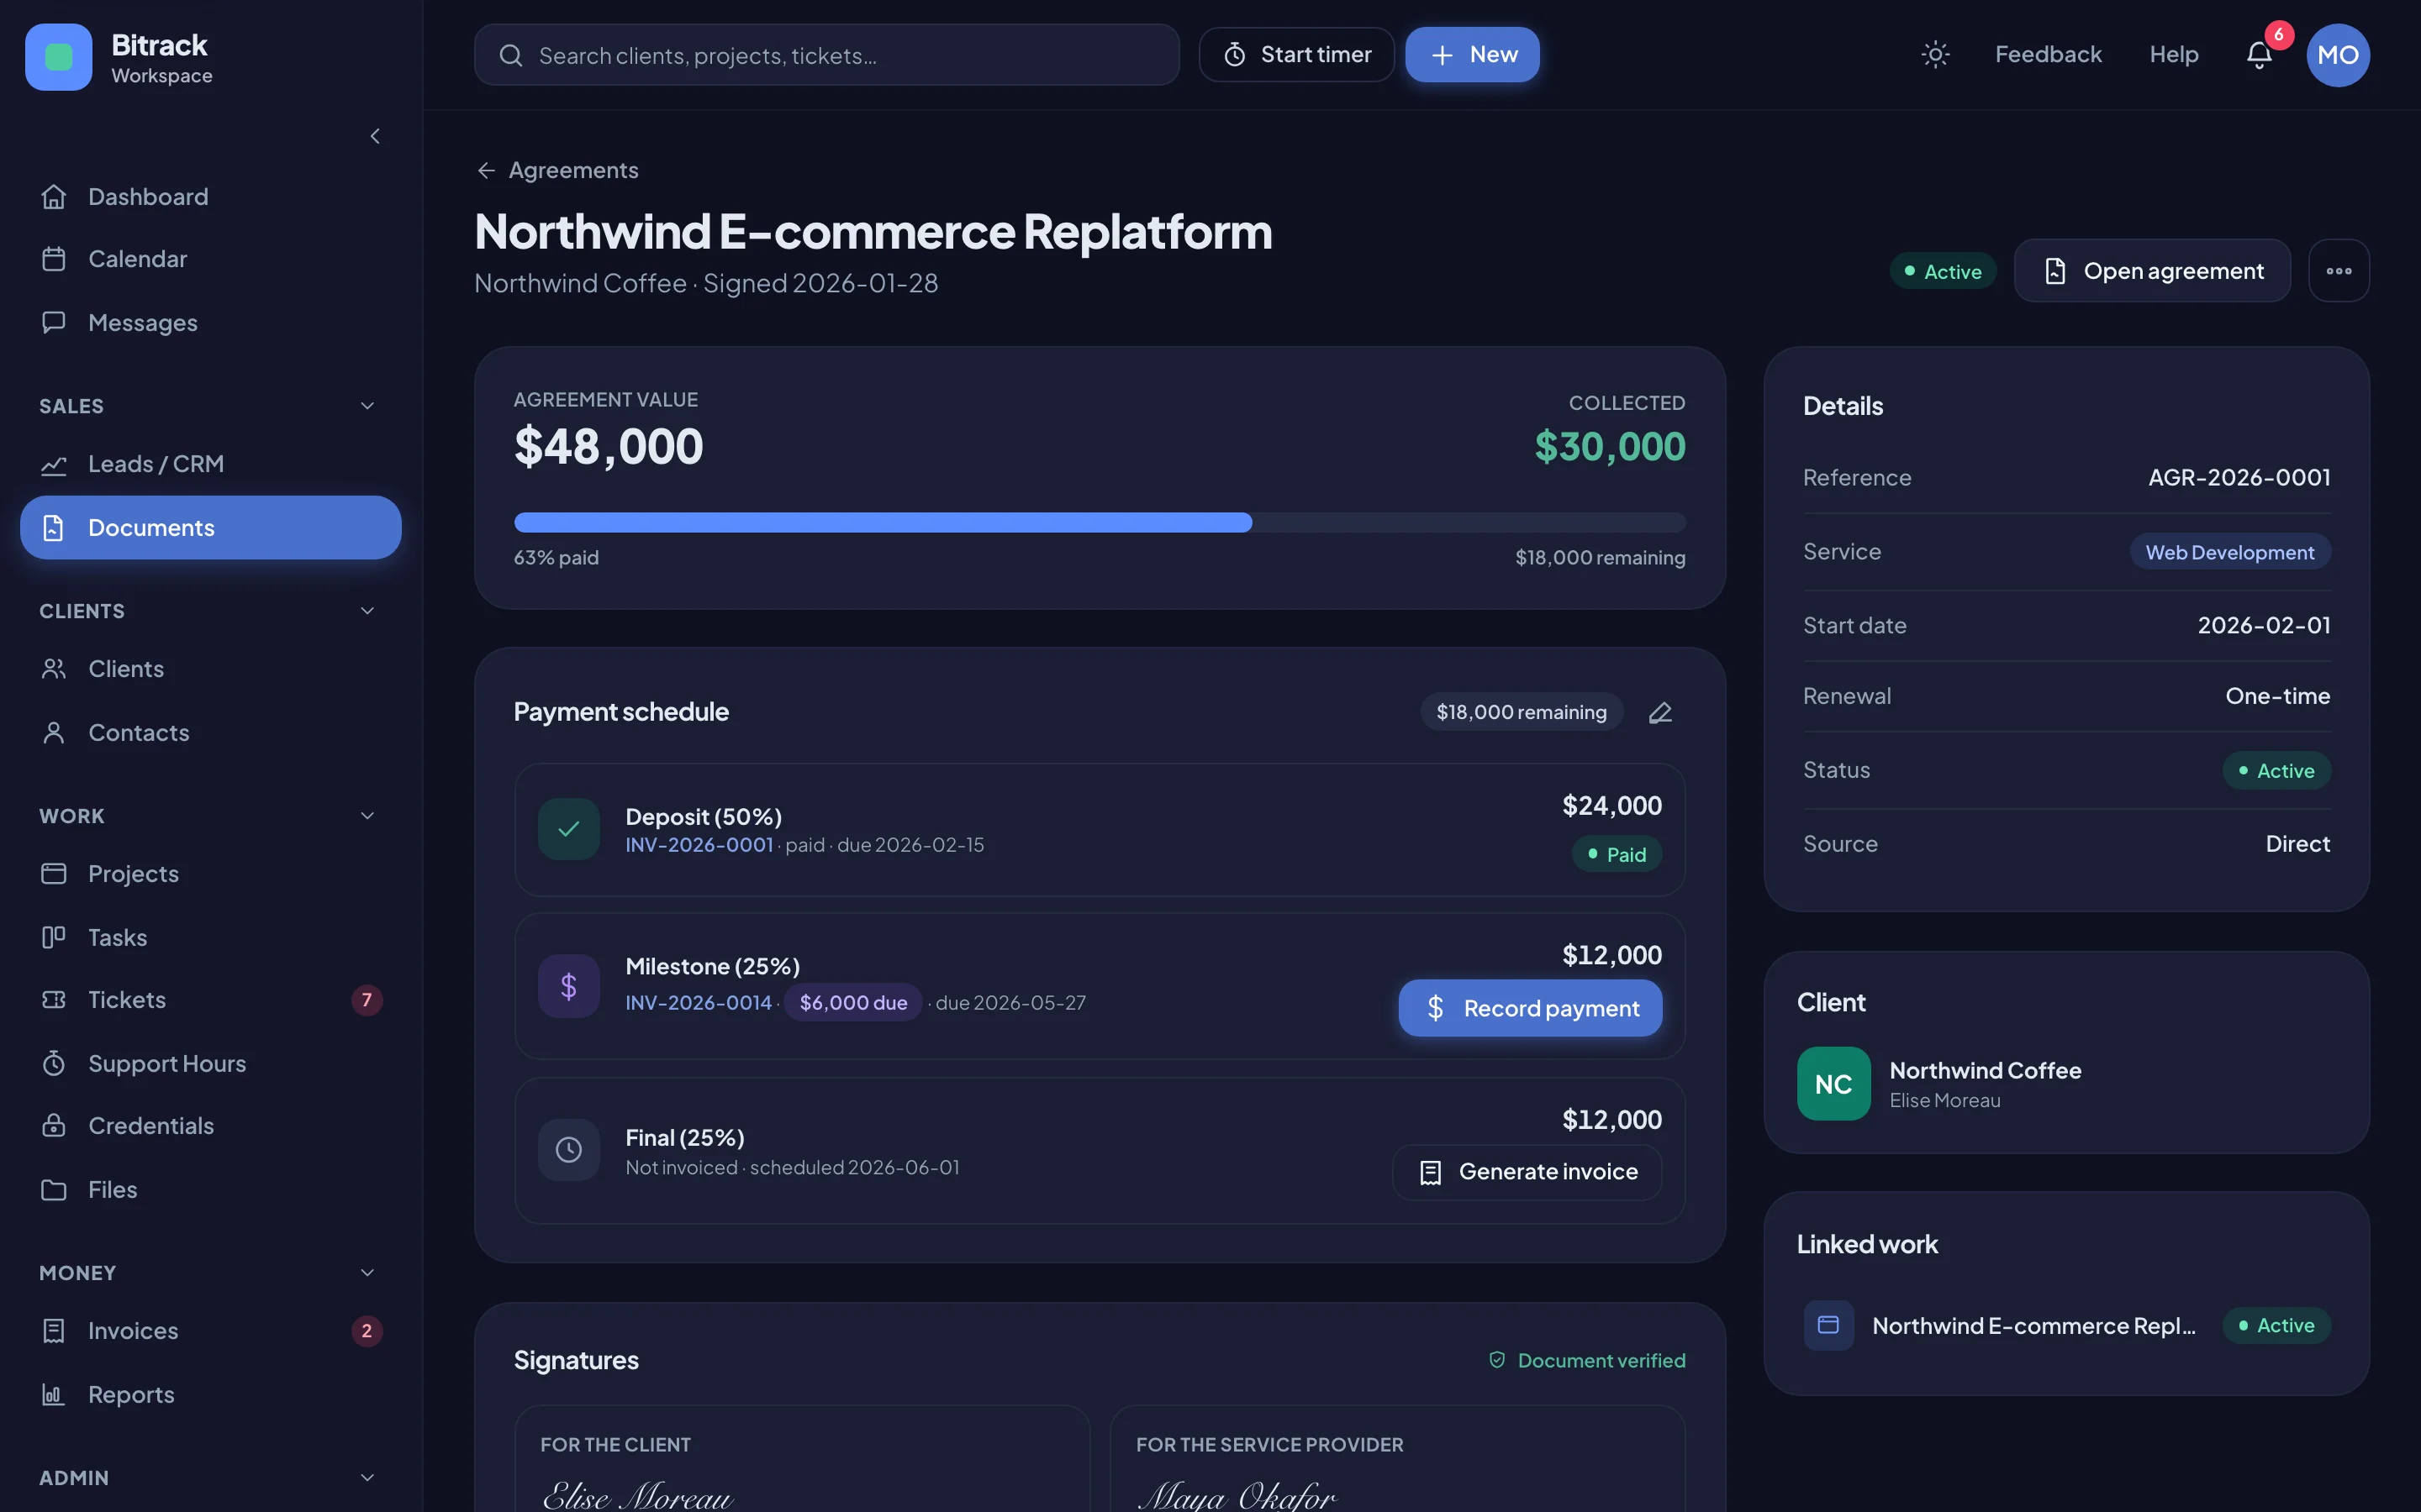The image size is (2421, 1512).
Task: Click the Final payment clock icon
Action: coord(568,1150)
